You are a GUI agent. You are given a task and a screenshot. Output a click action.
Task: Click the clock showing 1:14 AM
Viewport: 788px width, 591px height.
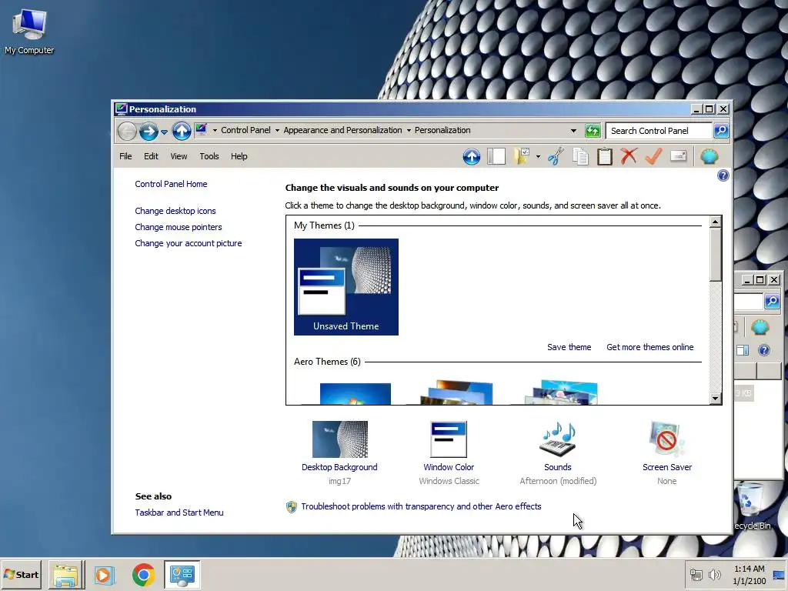coord(750,569)
